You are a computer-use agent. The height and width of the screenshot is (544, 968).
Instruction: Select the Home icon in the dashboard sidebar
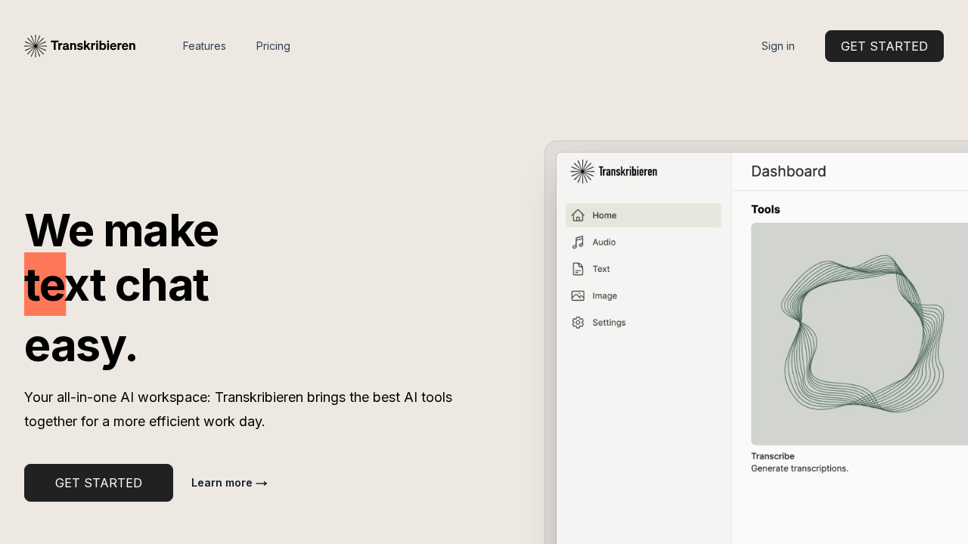578,215
